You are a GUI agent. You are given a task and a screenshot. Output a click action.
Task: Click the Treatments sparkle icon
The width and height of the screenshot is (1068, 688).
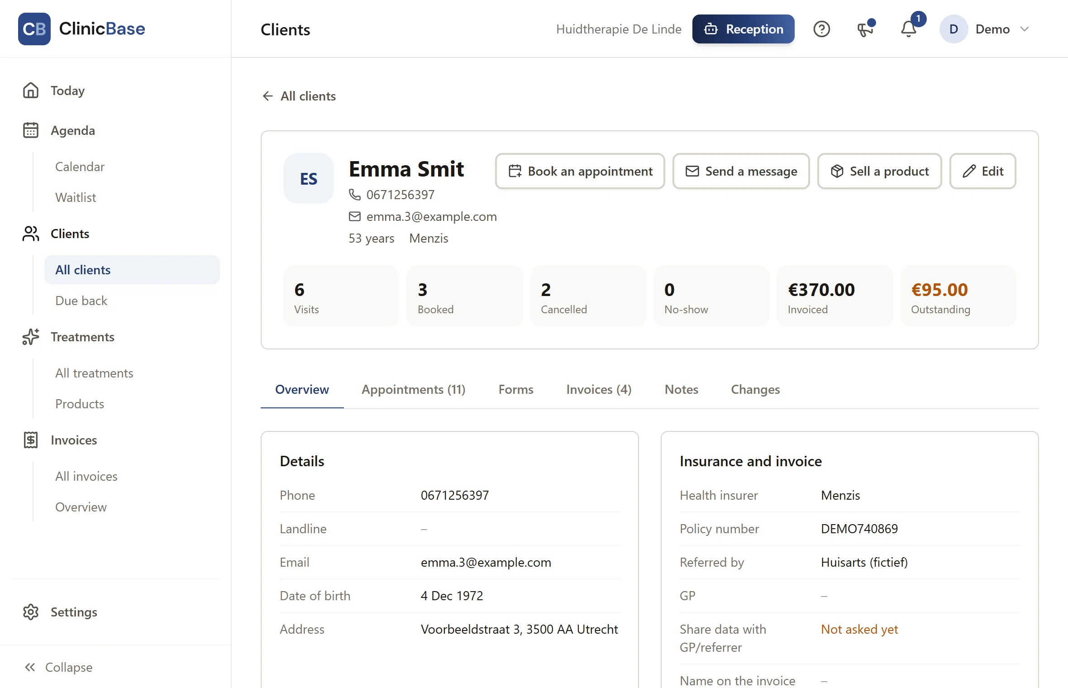coord(31,337)
